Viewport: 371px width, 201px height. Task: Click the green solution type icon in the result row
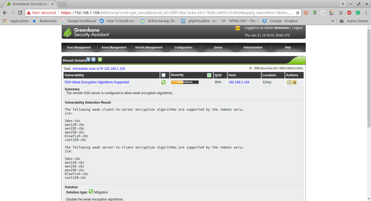pyautogui.click(x=164, y=82)
